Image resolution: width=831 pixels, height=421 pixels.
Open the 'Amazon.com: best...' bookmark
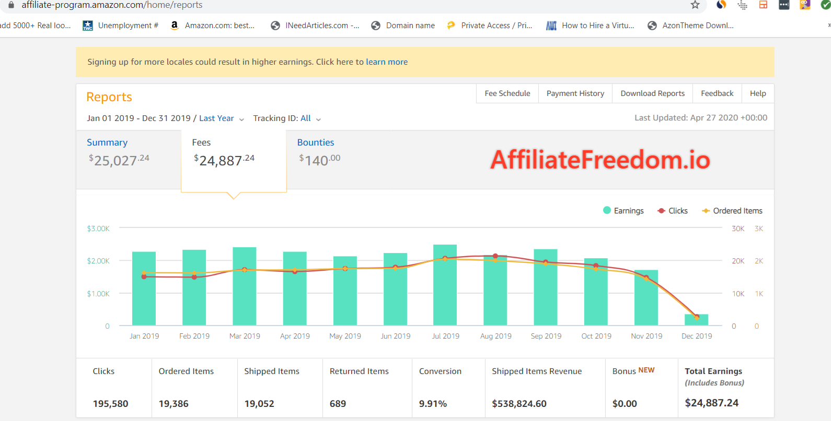coord(213,25)
